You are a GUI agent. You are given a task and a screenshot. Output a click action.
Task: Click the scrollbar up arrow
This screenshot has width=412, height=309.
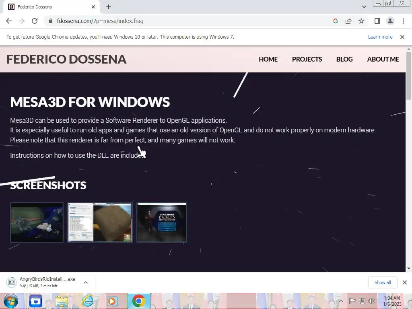point(409,49)
